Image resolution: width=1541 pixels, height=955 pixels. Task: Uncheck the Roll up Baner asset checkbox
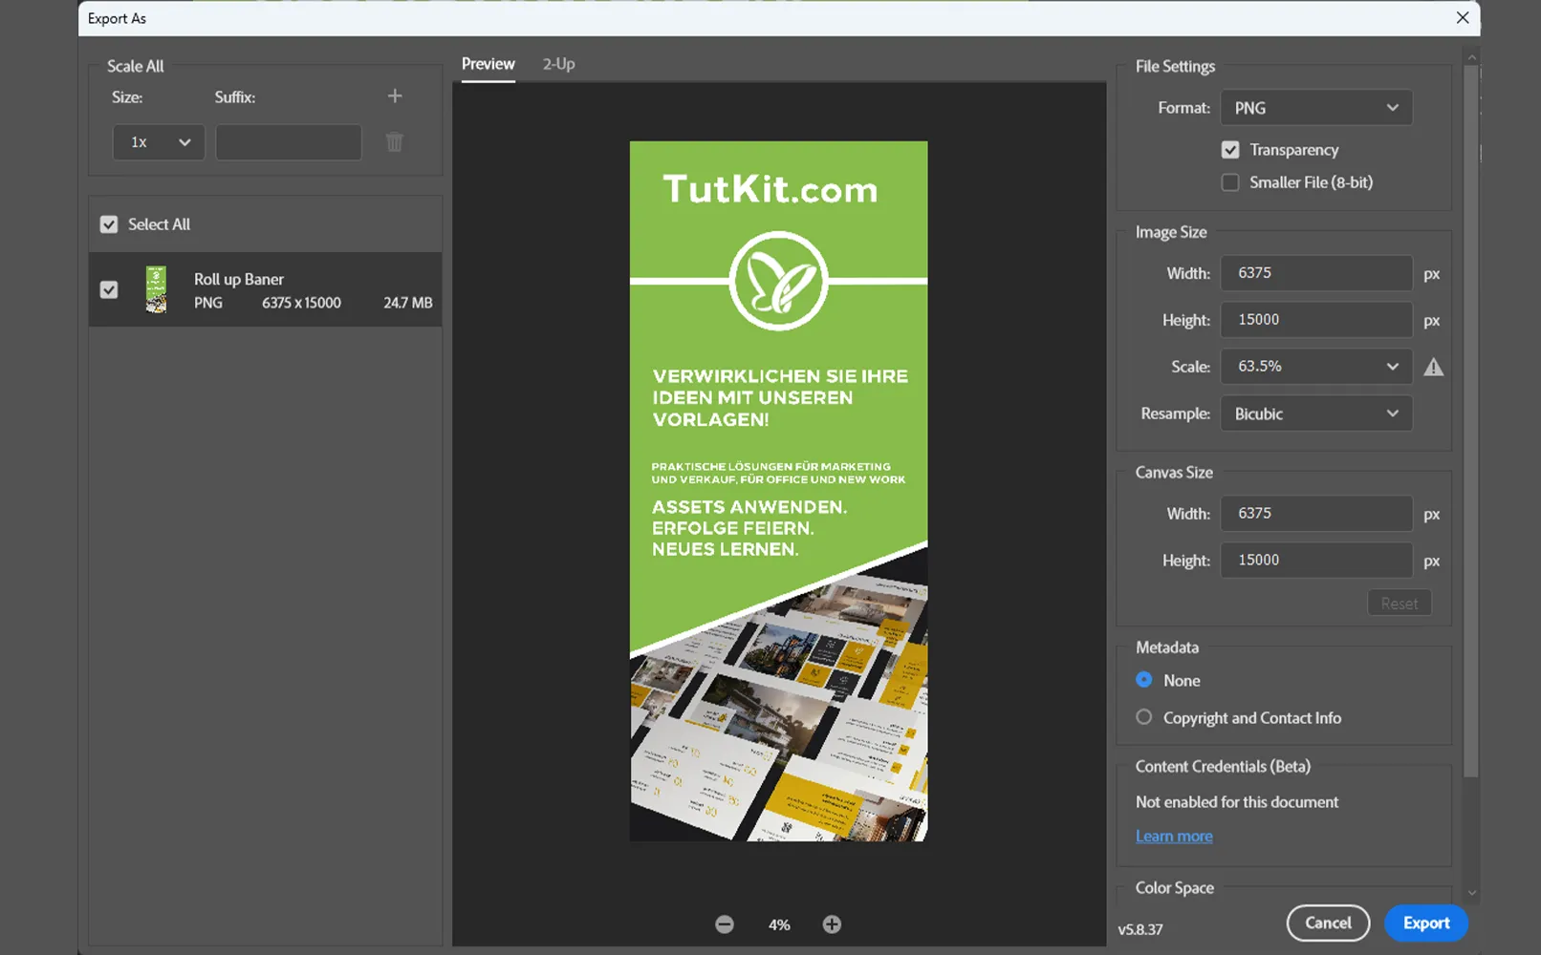109,289
